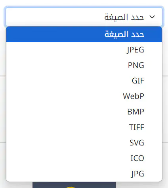168x188 pixels.
Task: Set conversion format to Portable Network Graphics
Action: pos(84,65)
